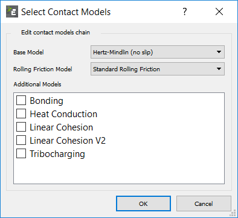Expand the Rolling Friction Model arrow
This screenshot has width=238, height=218.
(219, 69)
